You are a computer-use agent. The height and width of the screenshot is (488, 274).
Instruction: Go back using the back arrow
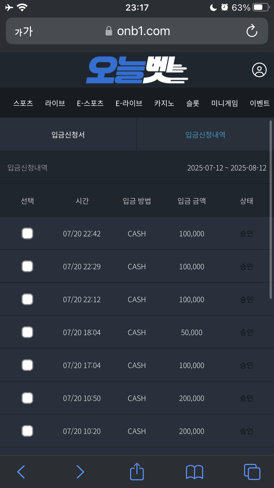point(21,472)
